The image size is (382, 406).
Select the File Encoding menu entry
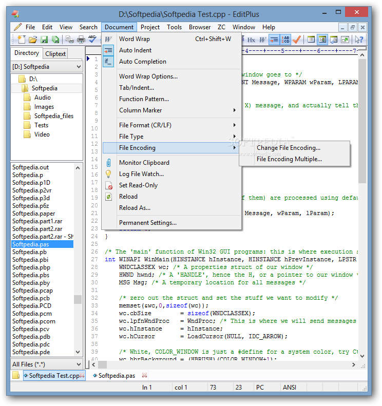(171, 148)
